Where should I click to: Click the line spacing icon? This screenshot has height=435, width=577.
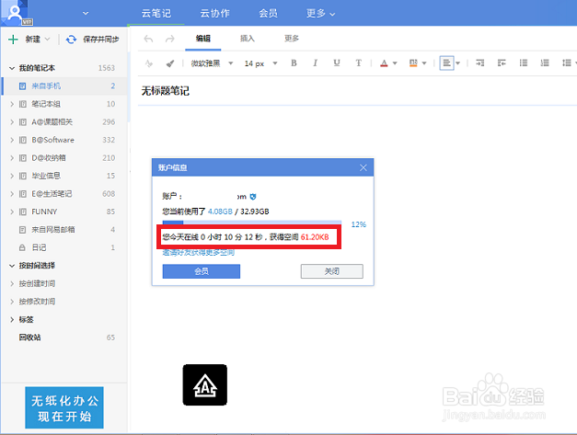click(x=567, y=63)
